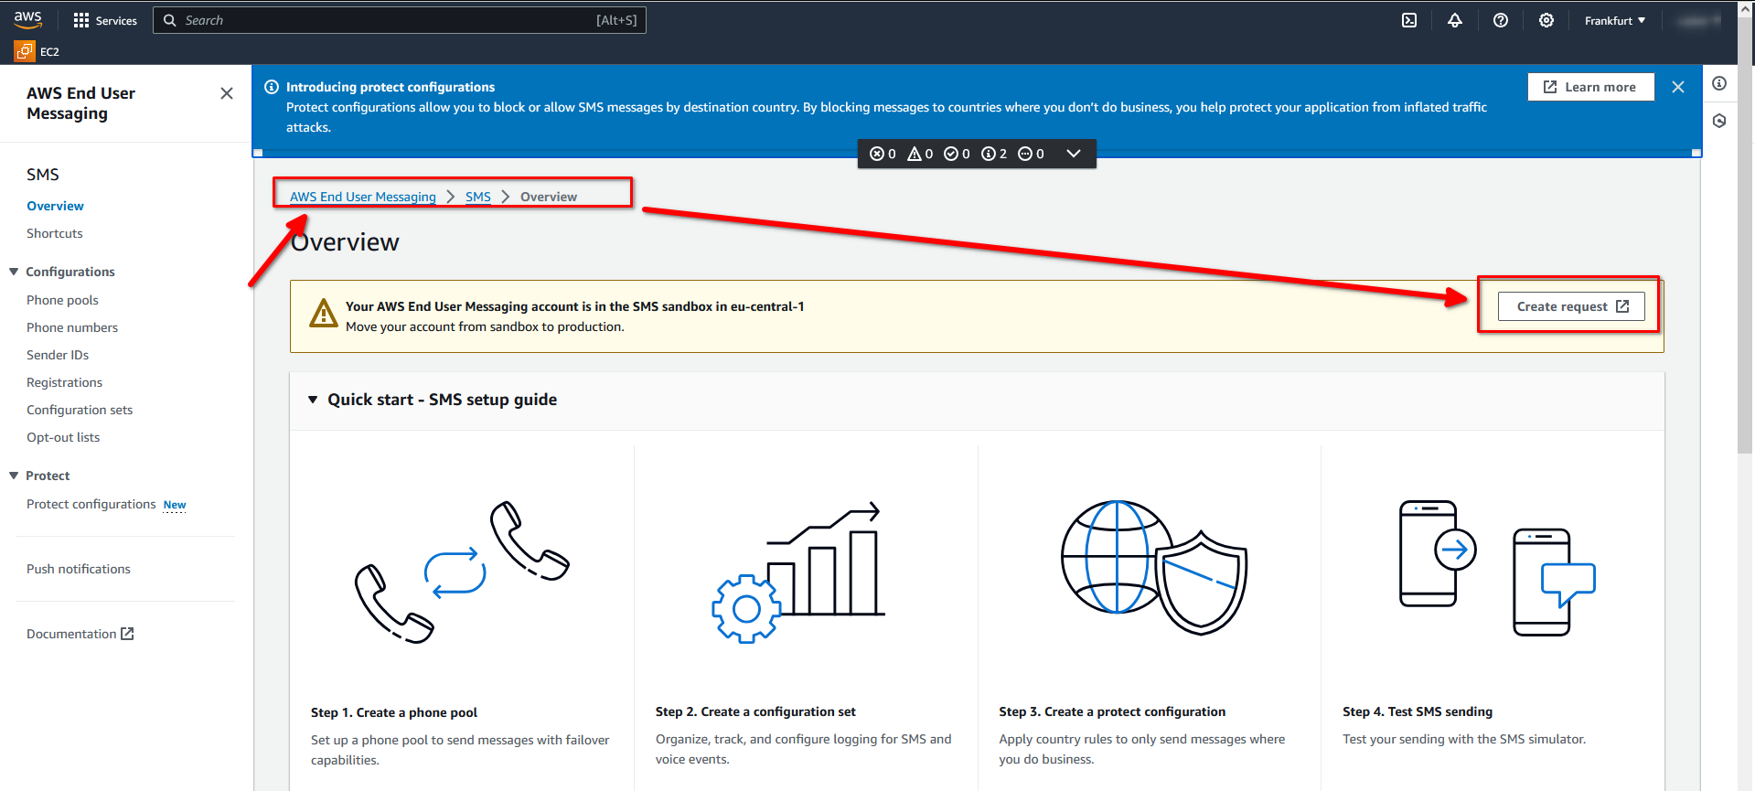Open the help question mark icon

coord(1501,20)
